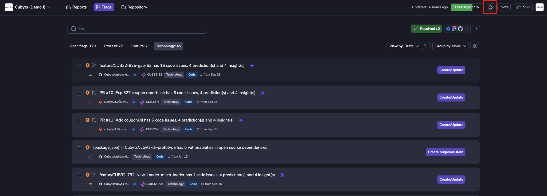Open the view settings gear icon
547x196 pixels.
475,46
